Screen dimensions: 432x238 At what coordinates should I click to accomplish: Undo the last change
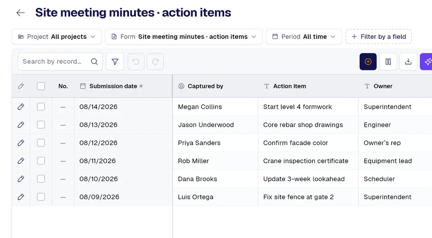[136, 62]
